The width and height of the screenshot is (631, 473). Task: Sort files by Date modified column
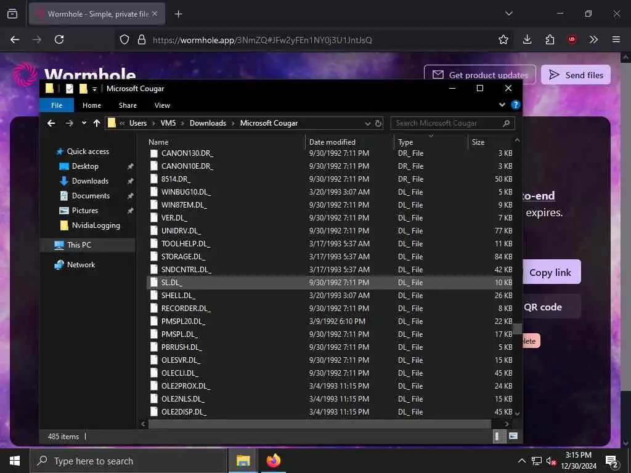tap(350, 142)
